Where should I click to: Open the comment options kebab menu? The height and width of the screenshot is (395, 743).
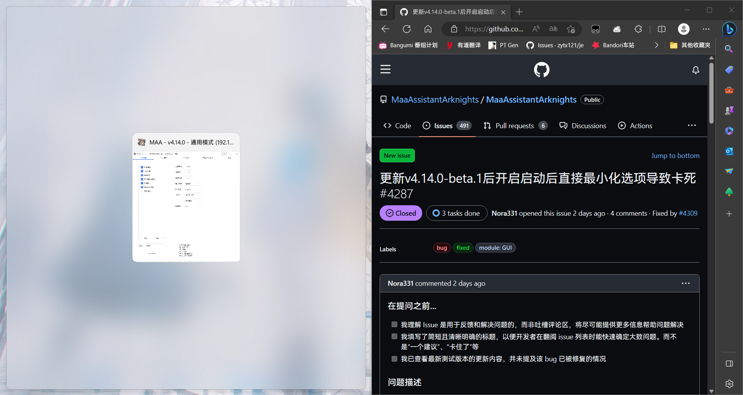point(685,283)
